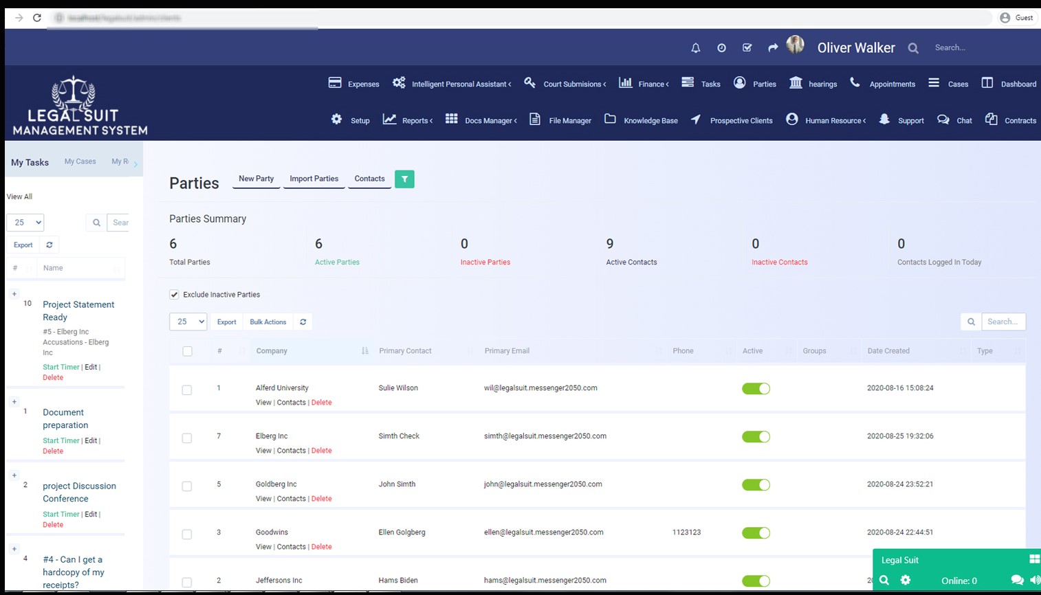The width and height of the screenshot is (1041, 595).
Task: Click the hearings courthouse icon
Action: coord(796,82)
